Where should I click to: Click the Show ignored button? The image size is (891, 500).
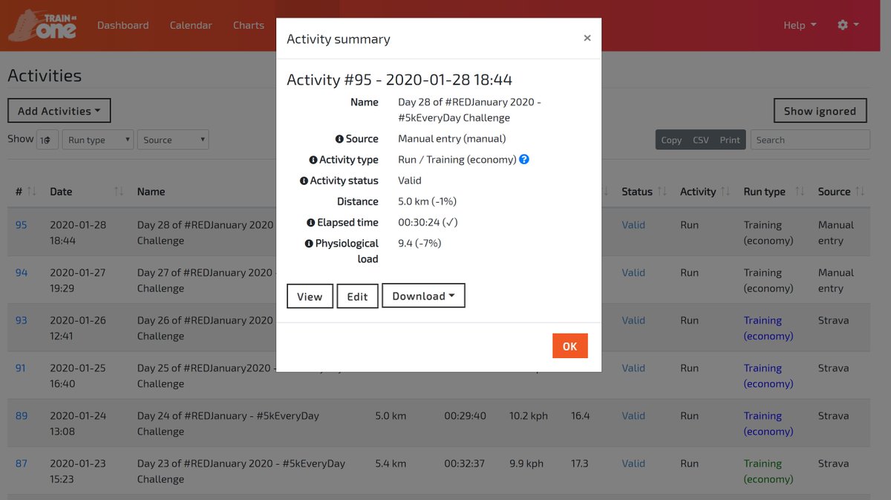click(820, 111)
